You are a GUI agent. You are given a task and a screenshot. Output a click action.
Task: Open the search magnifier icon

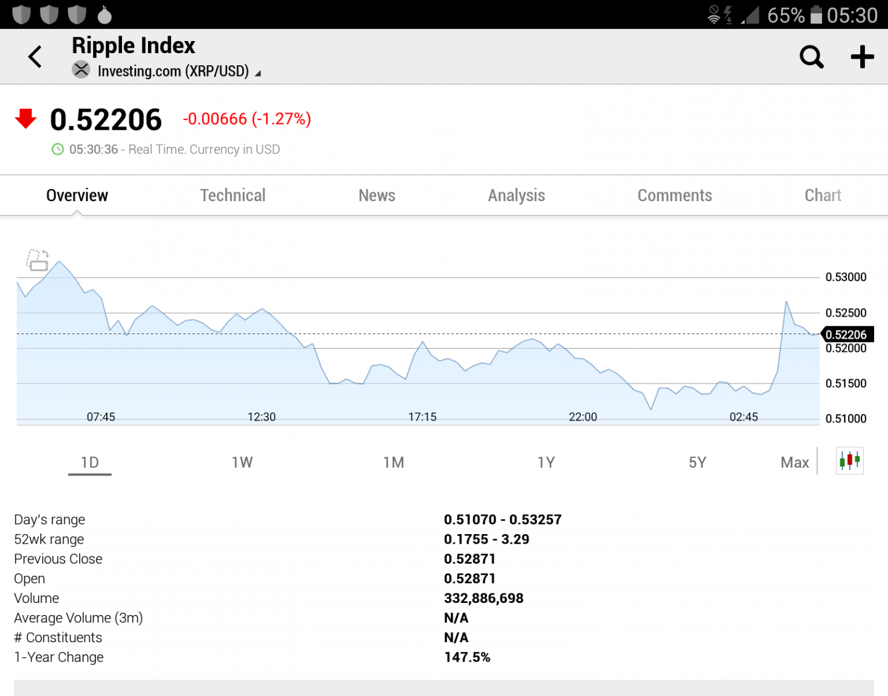pos(811,57)
